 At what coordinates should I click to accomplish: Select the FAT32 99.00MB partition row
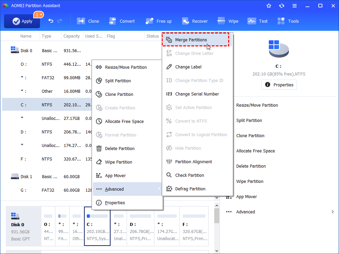47,78
